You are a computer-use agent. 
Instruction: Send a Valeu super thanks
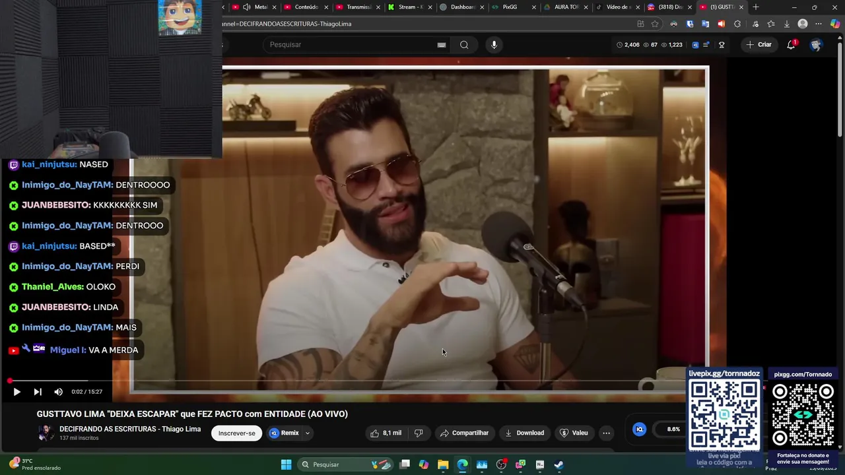(574, 433)
